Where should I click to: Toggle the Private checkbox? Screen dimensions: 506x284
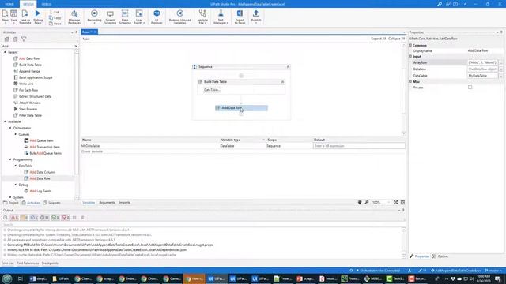470,88
